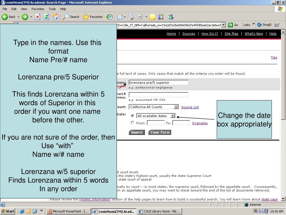
Task: Click the Sources navigation link
Action: click(x=189, y=34)
